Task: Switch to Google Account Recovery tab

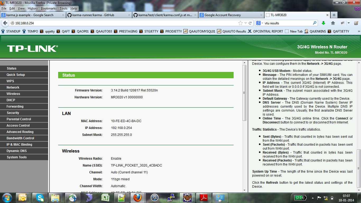Action: click(231, 15)
